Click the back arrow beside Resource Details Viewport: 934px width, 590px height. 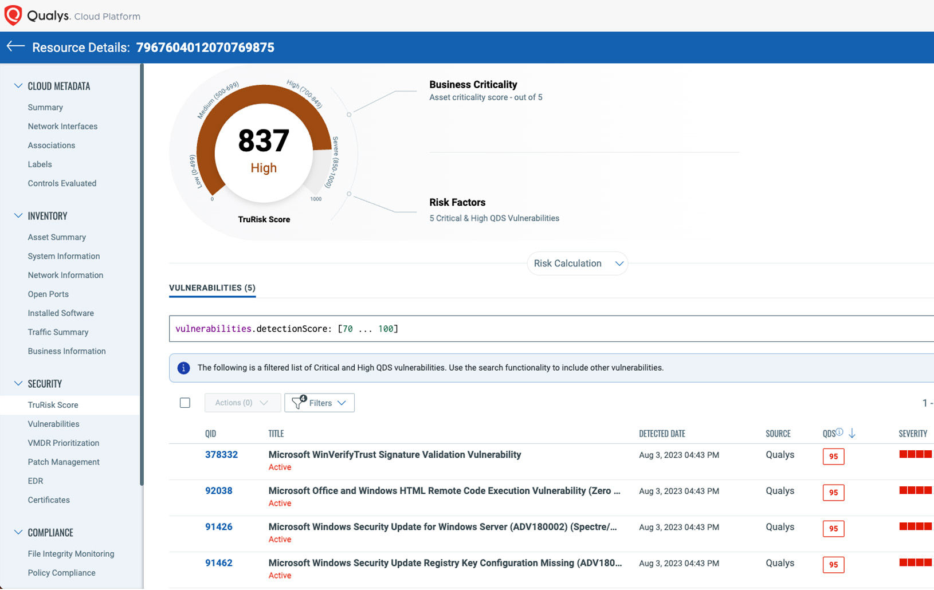tap(15, 47)
